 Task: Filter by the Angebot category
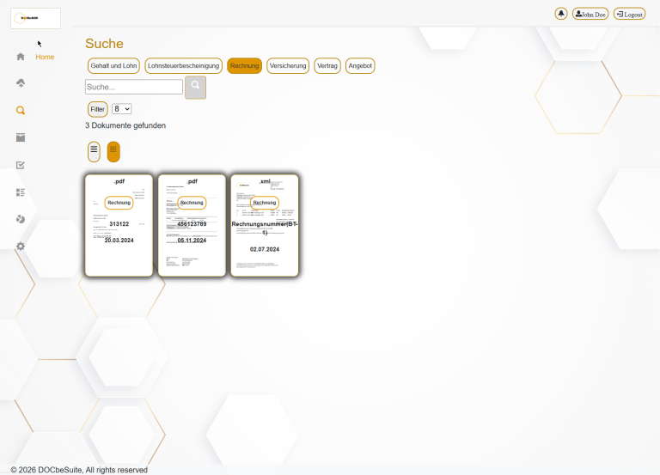360,66
